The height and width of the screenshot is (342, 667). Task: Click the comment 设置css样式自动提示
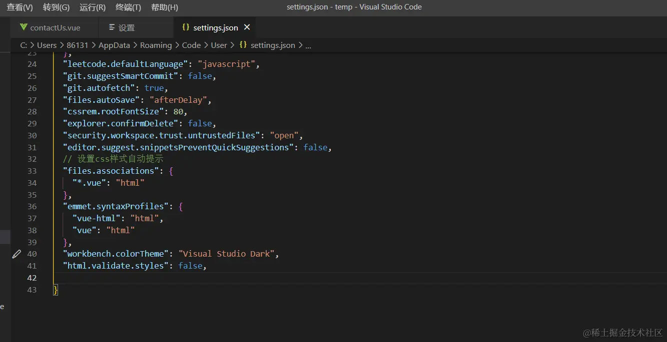[113, 159]
